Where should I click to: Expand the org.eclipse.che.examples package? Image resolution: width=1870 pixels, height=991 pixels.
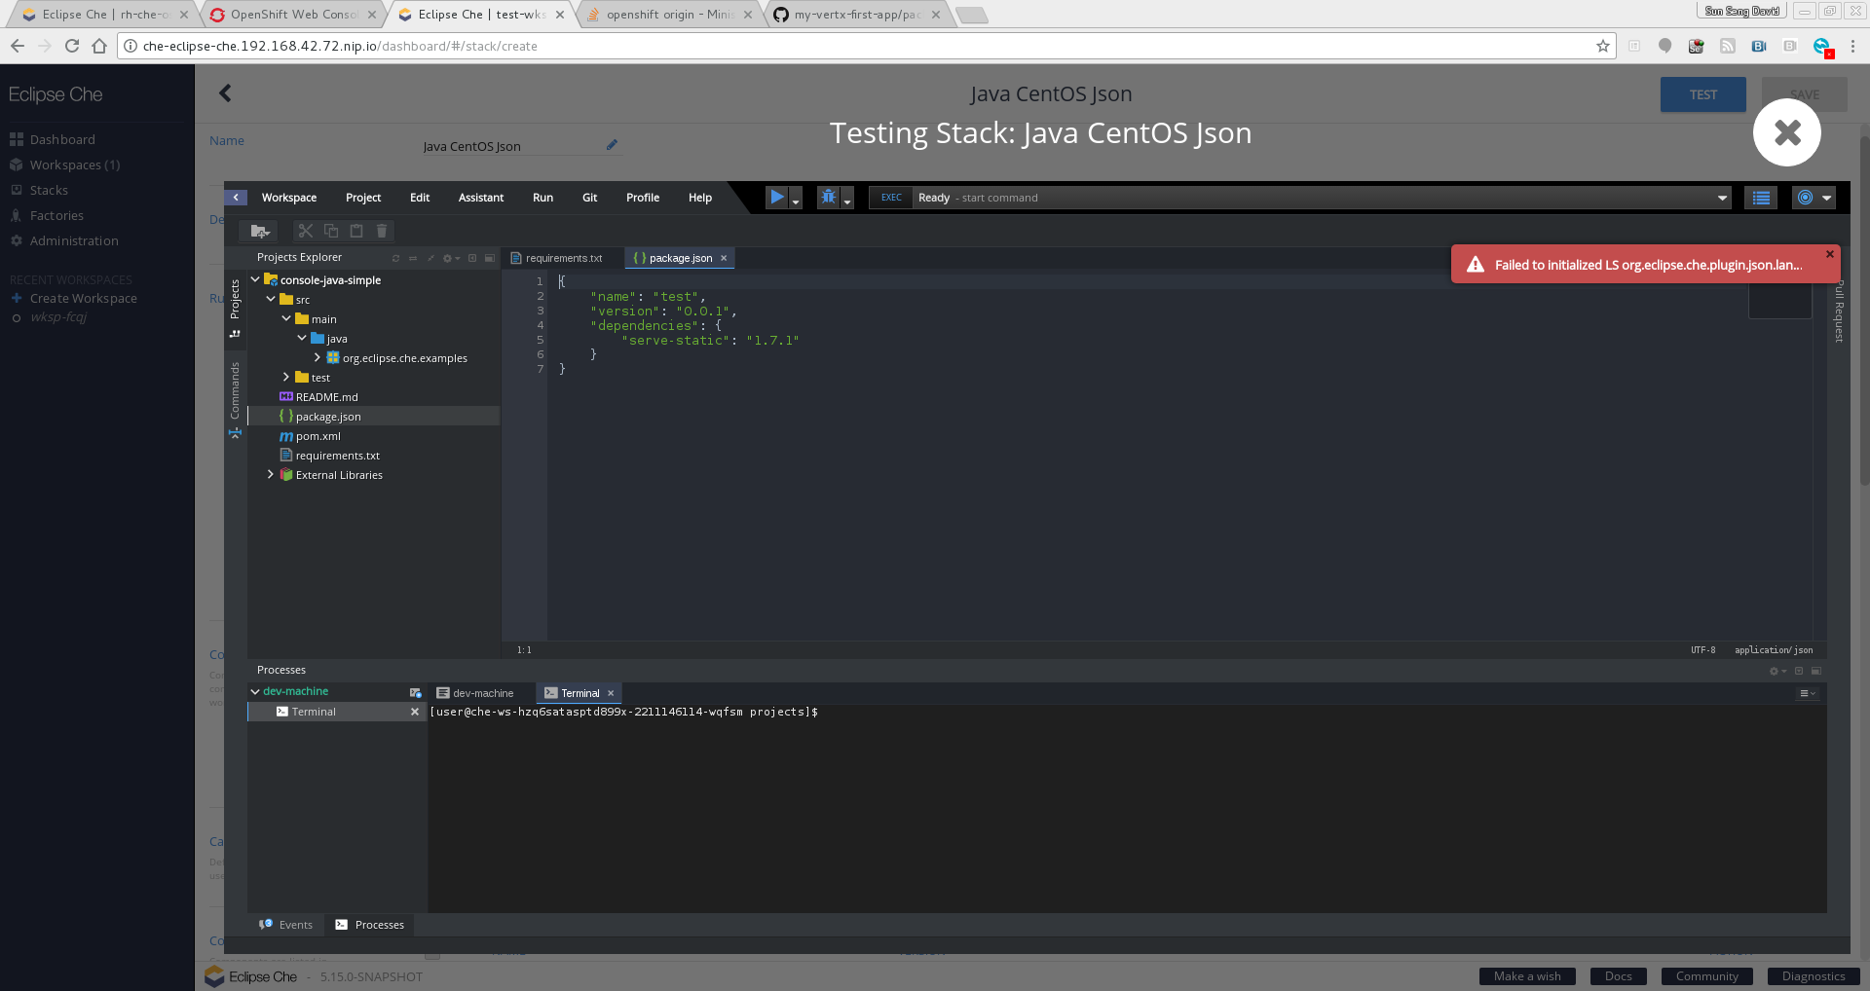click(x=318, y=357)
